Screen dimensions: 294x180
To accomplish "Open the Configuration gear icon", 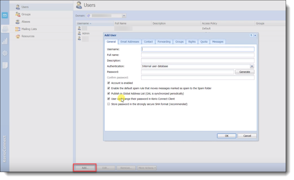I will (5, 53).
